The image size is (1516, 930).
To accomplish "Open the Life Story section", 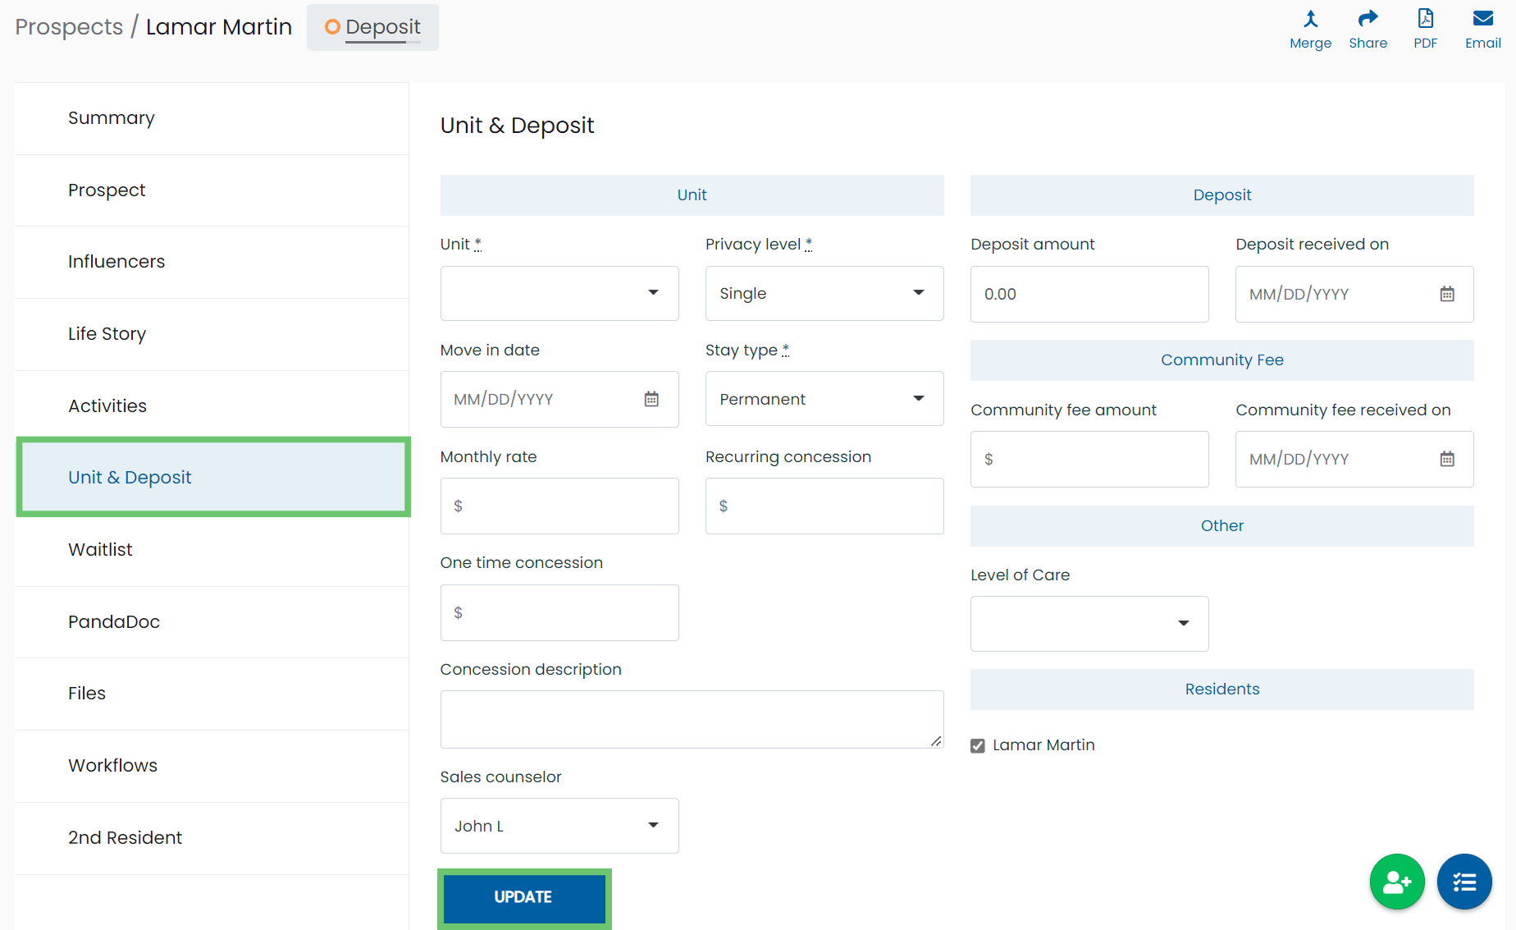I will point(212,334).
